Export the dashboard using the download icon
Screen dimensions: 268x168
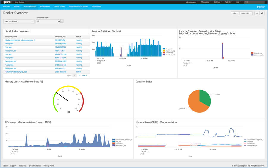coord(257,13)
